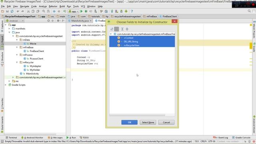The height and width of the screenshot is (144, 256).
Task: Click the Copy toolbar icon
Action: 33,11
